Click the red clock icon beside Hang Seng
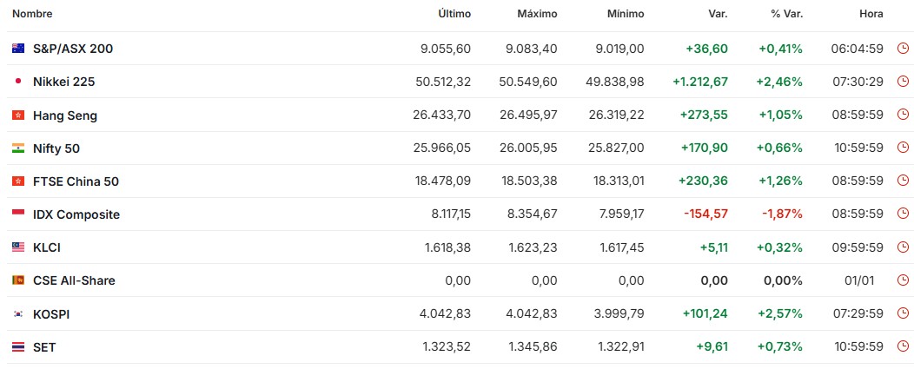 [x=904, y=115]
